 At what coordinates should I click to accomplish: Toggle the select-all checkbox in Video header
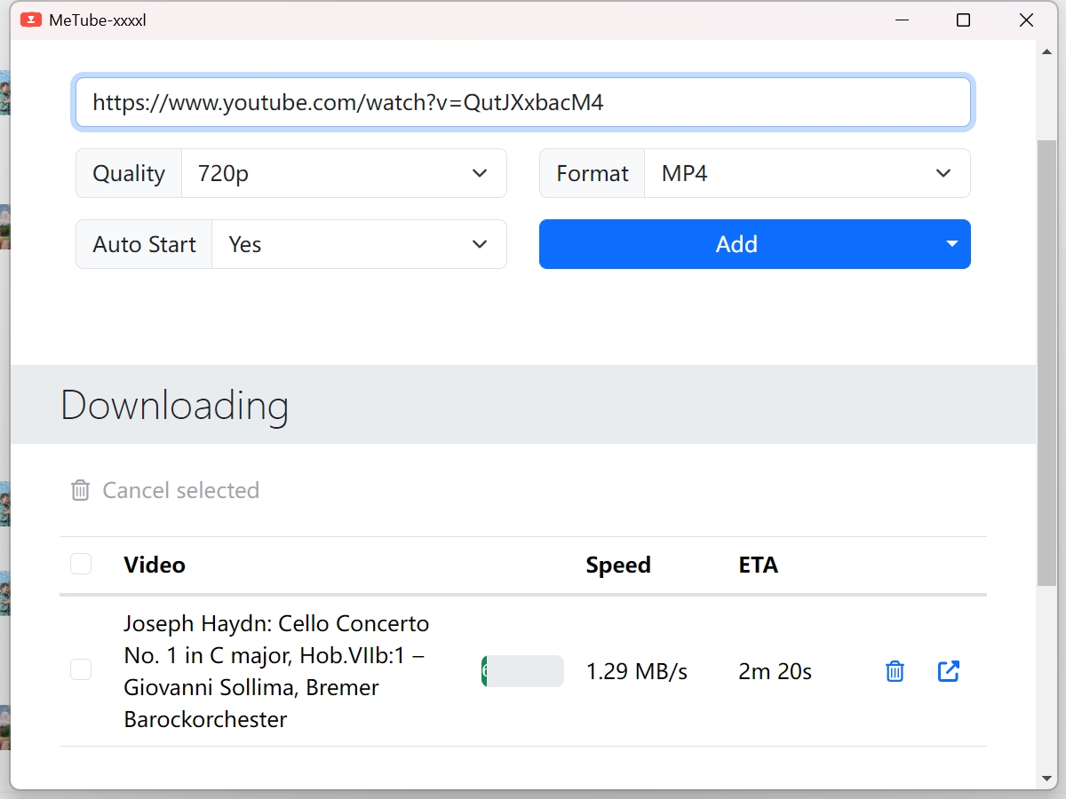81,564
